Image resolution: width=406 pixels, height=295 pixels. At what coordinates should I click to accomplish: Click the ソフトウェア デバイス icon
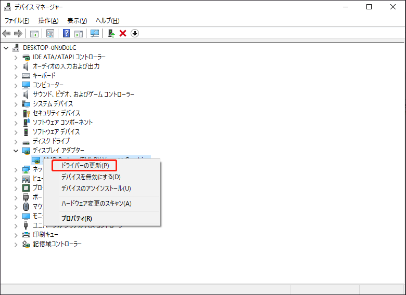tap(26, 132)
